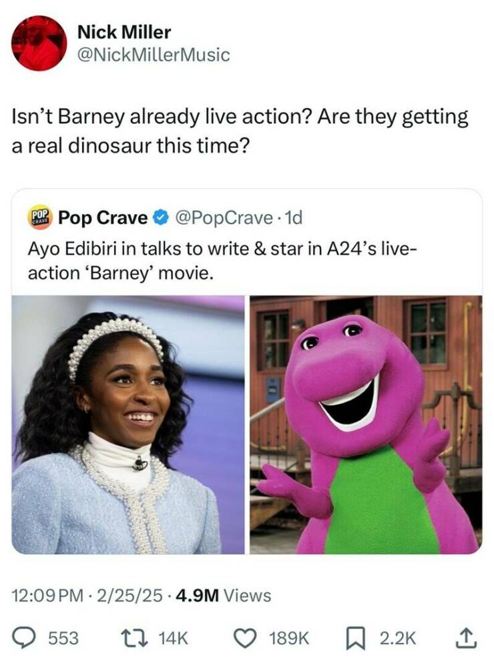Click Pop Crave's blue verified badge
The height and width of the screenshot is (669, 494).
click(x=160, y=218)
